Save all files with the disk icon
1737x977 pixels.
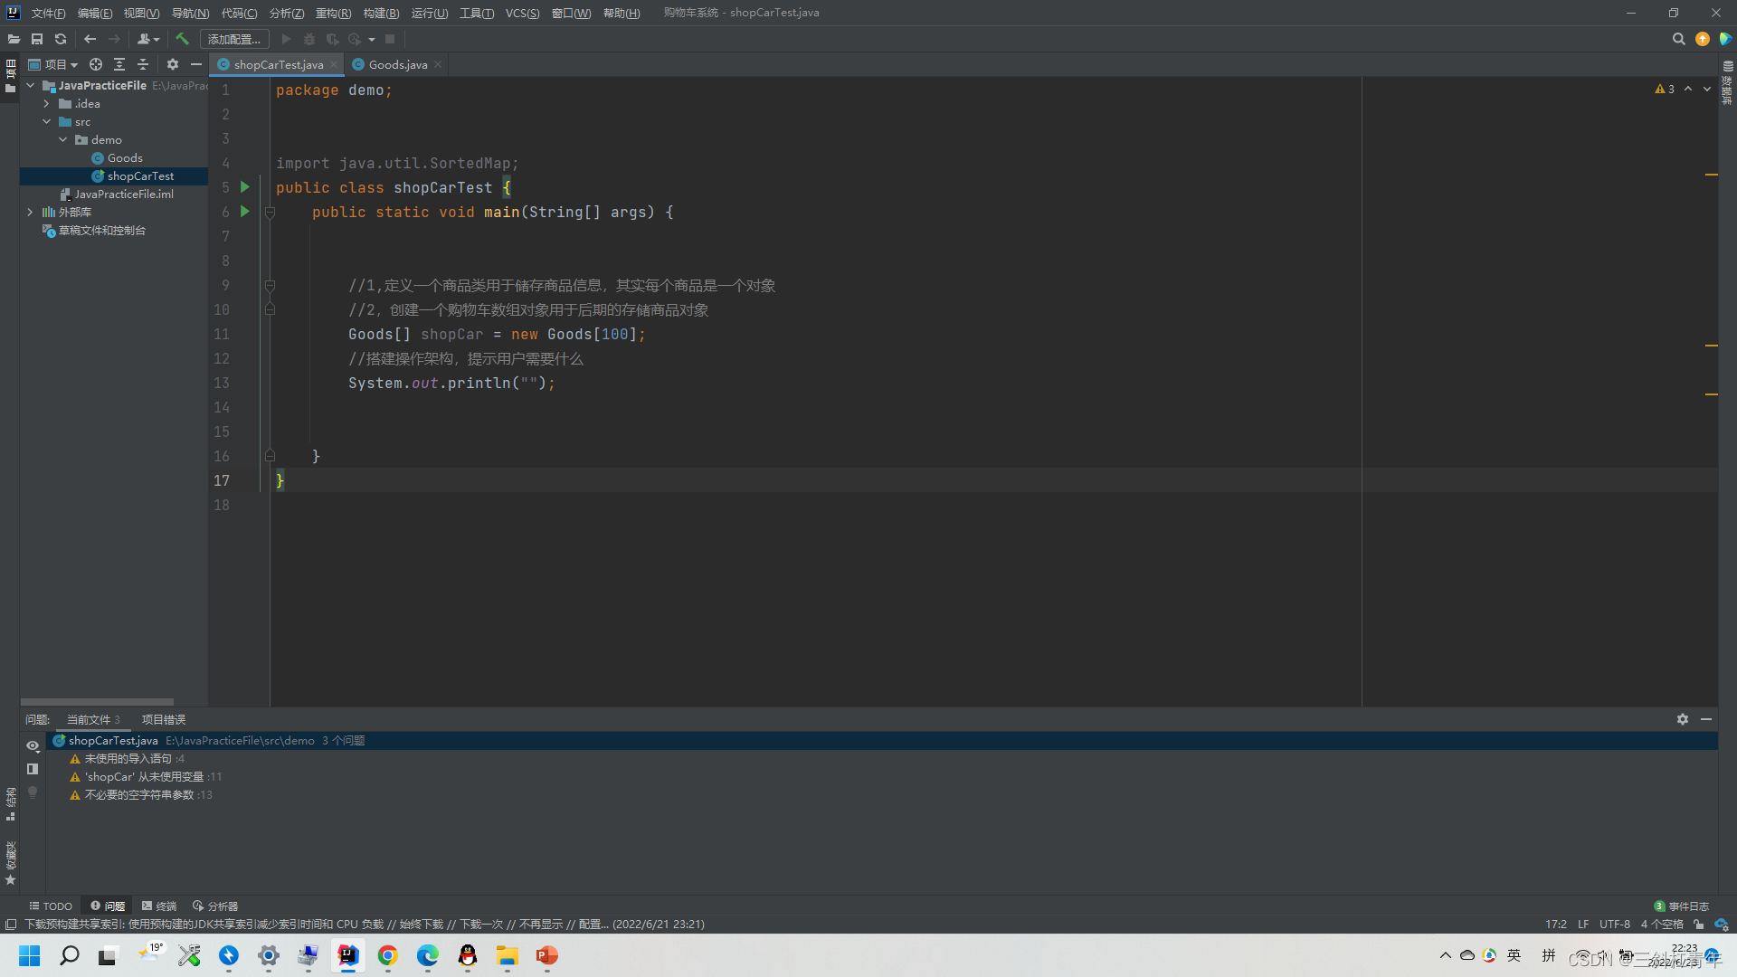[x=37, y=39]
